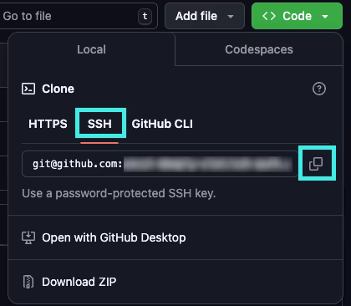Click the terminal icon beside Clone

pos(28,89)
